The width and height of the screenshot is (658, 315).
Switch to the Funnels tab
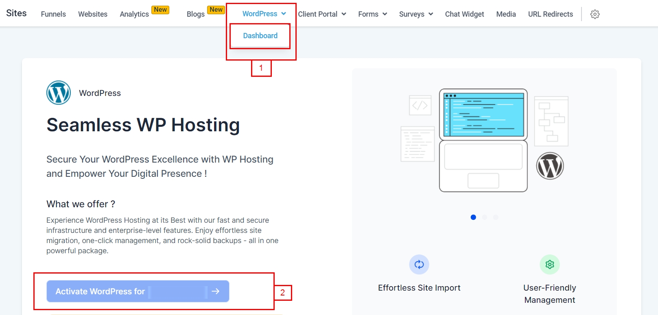click(53, 14)
